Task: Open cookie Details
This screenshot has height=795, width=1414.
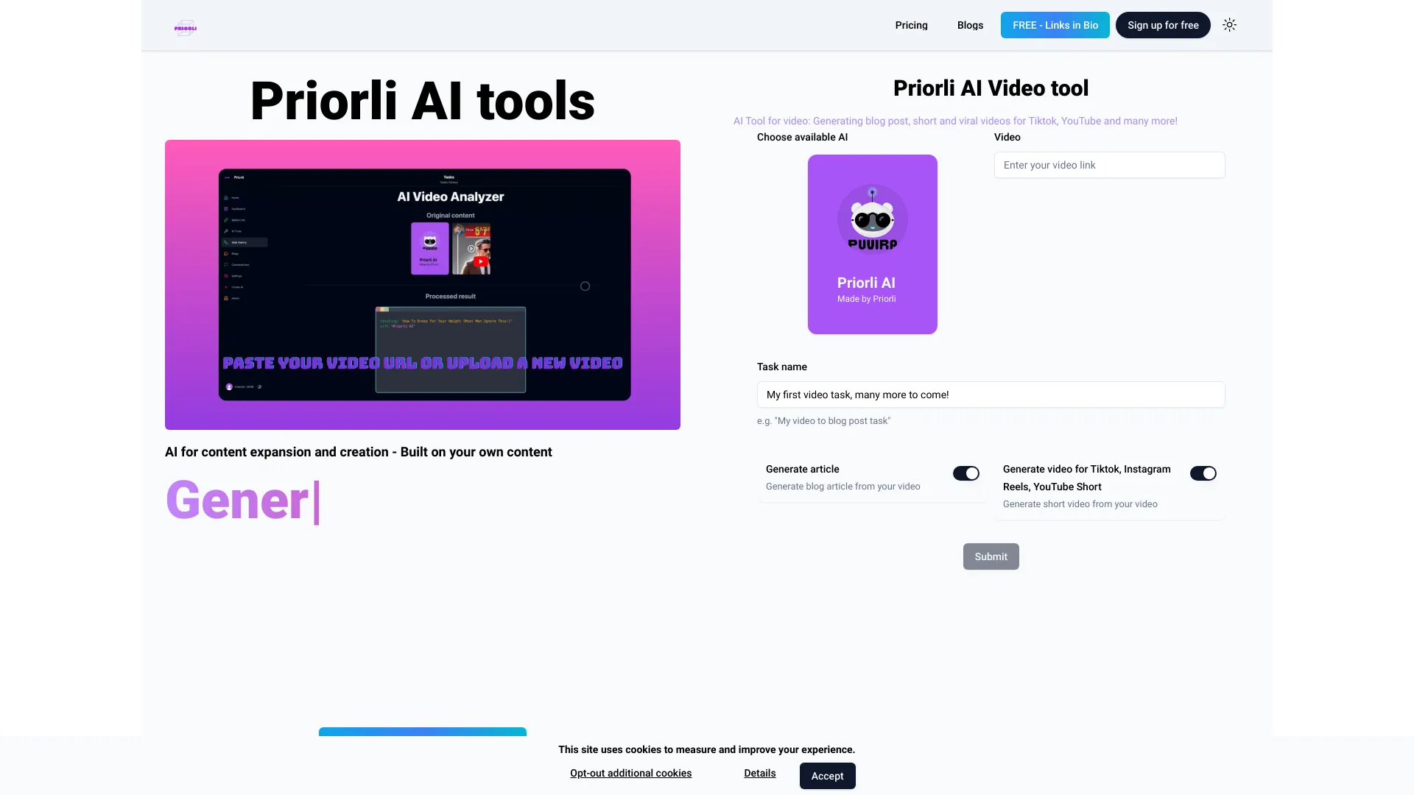Action: pos(759,773)
